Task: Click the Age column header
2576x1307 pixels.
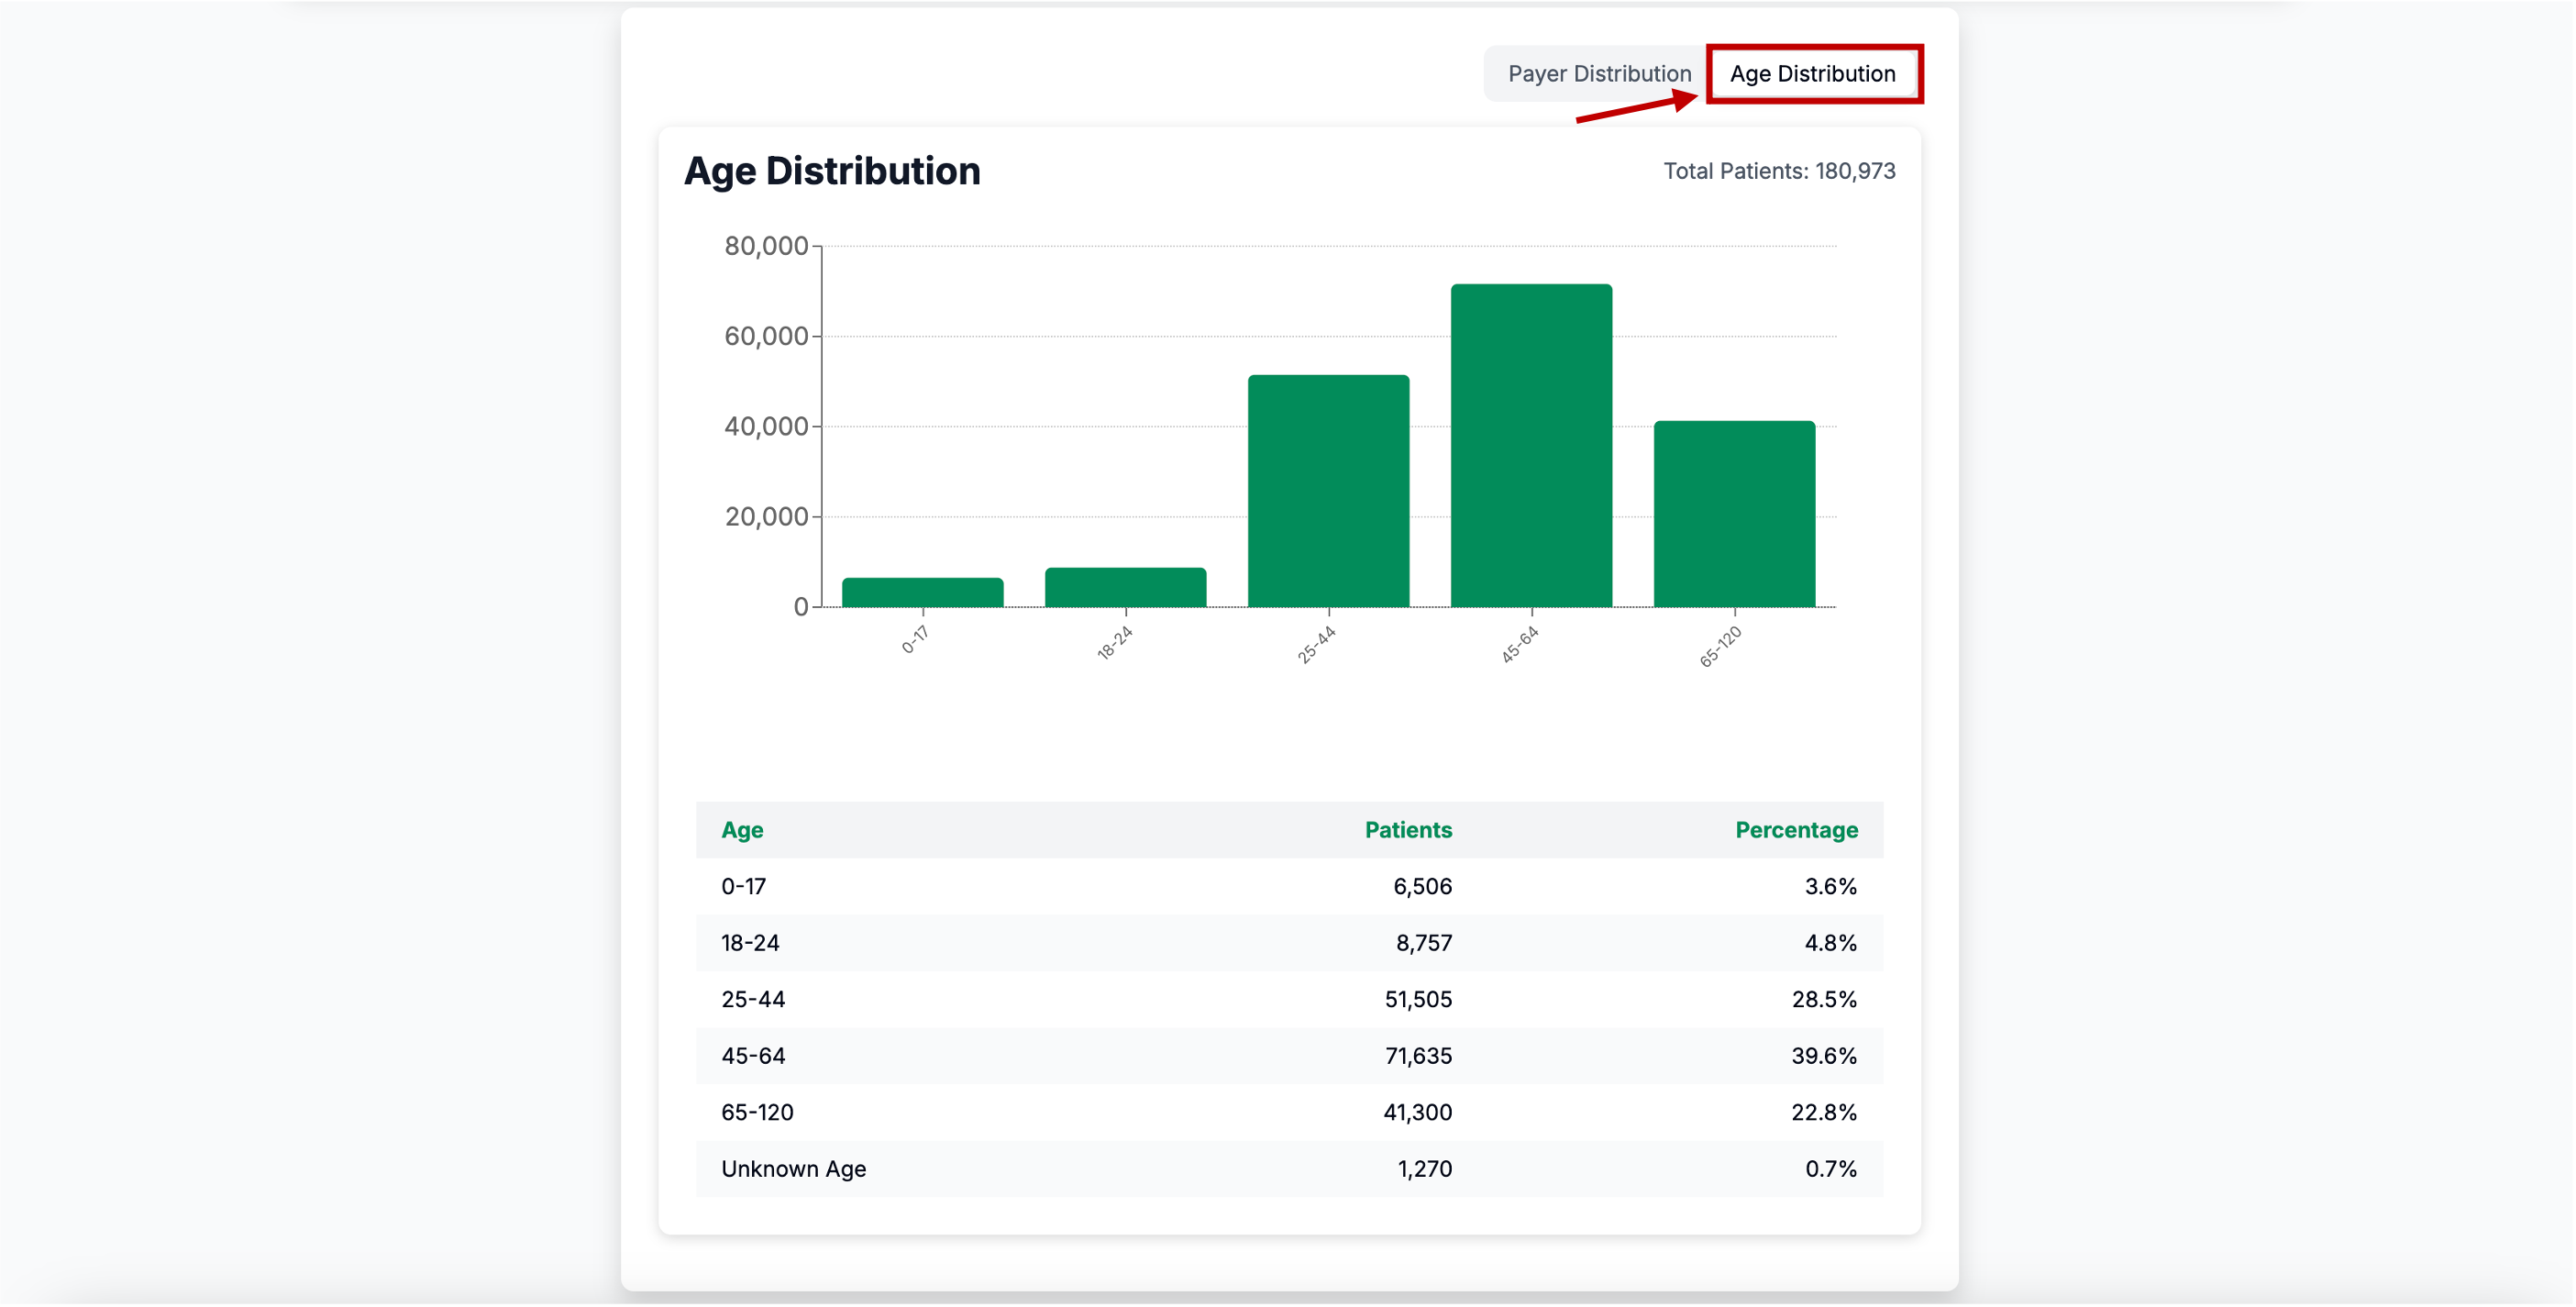Action: [x=742, y=830]
